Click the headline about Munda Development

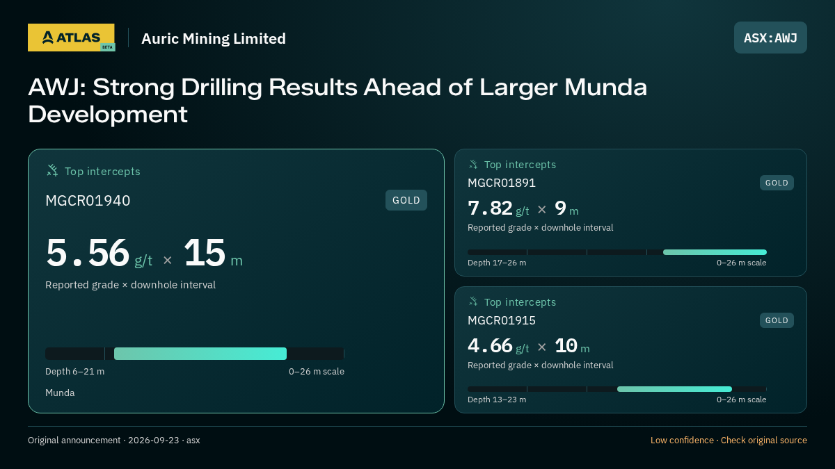pos(337,100)
